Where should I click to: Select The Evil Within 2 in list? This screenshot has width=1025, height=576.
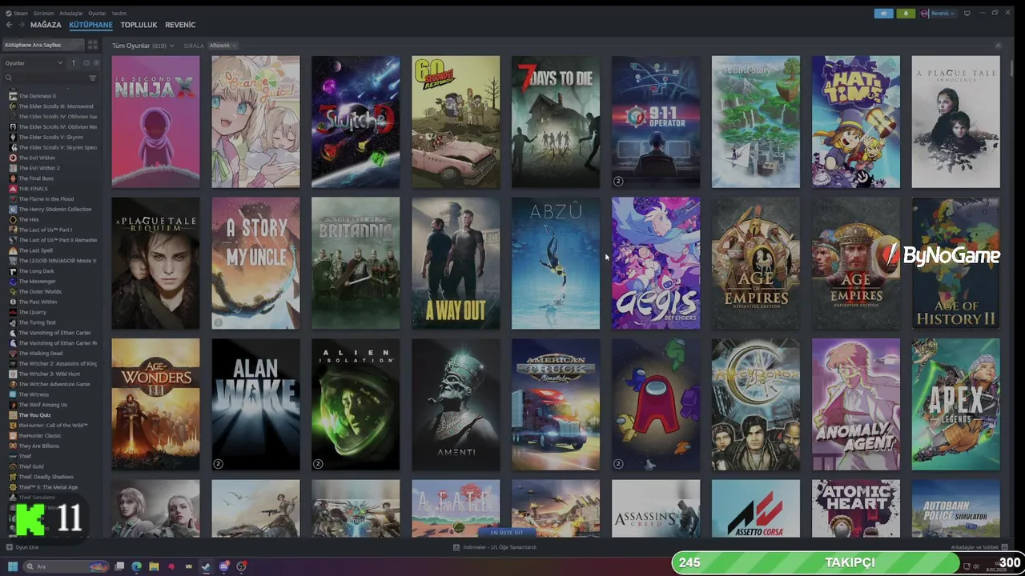tap(39, 168)
